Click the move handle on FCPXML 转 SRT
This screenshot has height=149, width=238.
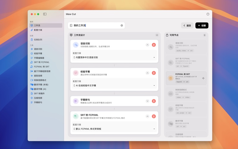[203, 78]
